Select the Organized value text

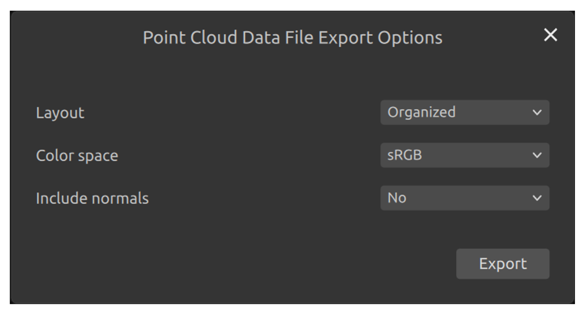point(421,112)
